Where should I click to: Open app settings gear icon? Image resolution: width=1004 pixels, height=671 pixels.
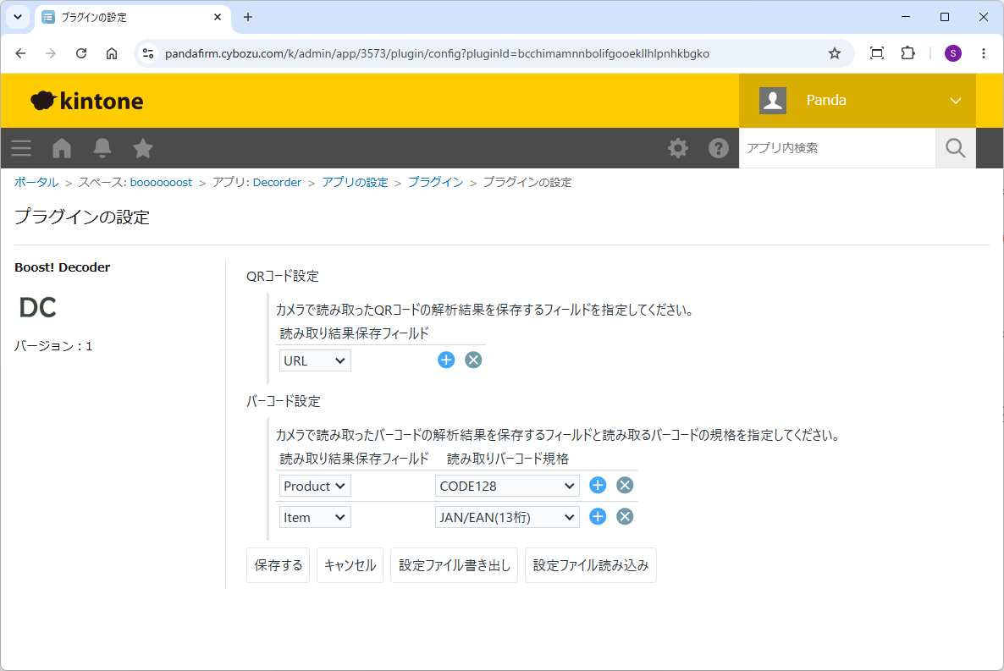678,149
